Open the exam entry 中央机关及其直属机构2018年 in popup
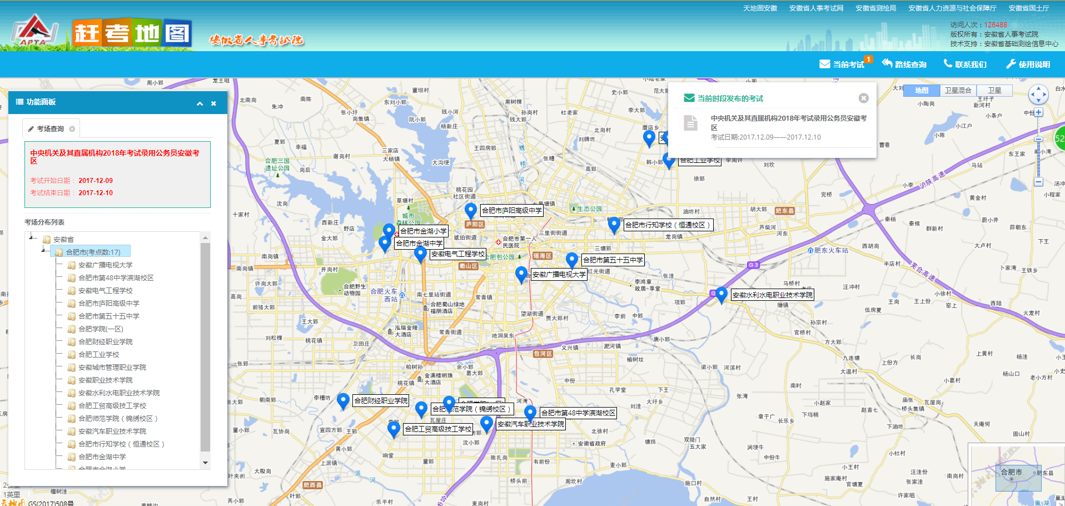This screenshot has height=506, width=1065. [x=788, y=123]
